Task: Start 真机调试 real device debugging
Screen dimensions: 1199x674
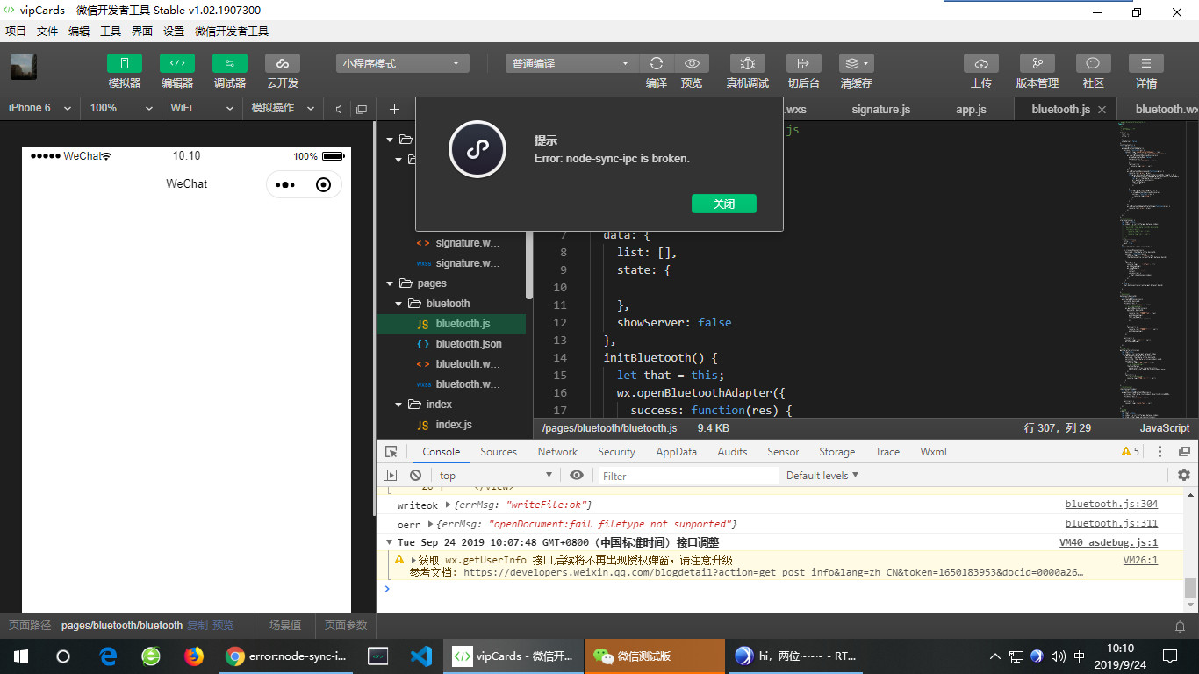Action: click(x=748, y=63)
